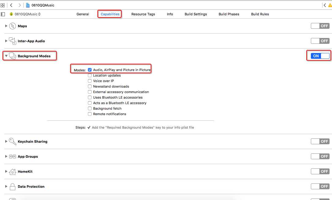Check the Voice over IP checkbox
The image size is (332, 200).
(x=90, y=81)
